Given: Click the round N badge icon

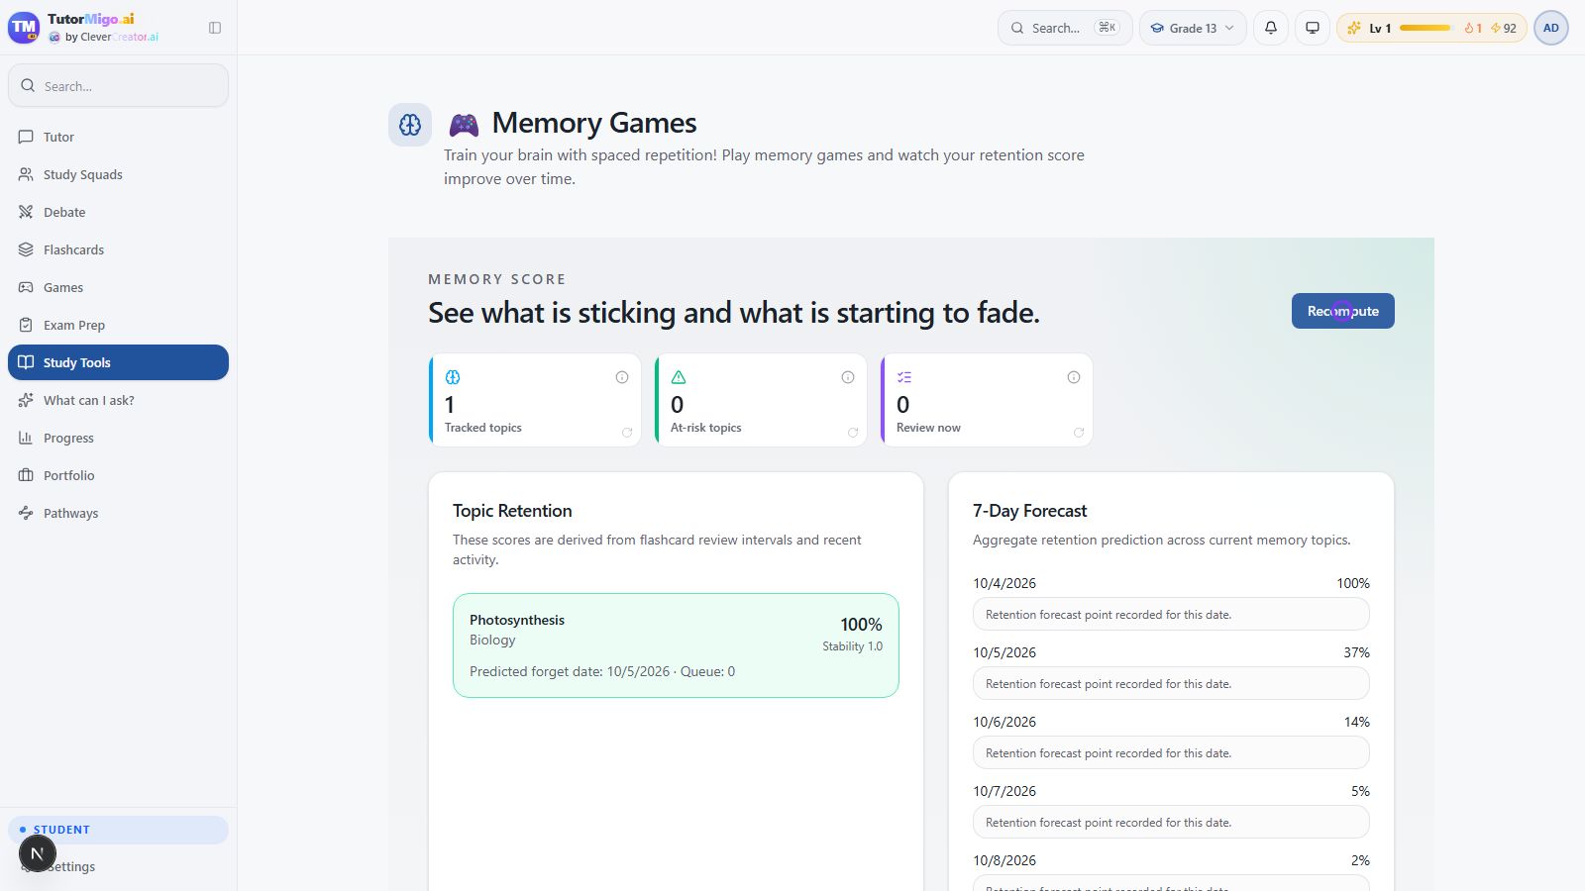Looking at the screenshot, I should click(x=37, y=853).
